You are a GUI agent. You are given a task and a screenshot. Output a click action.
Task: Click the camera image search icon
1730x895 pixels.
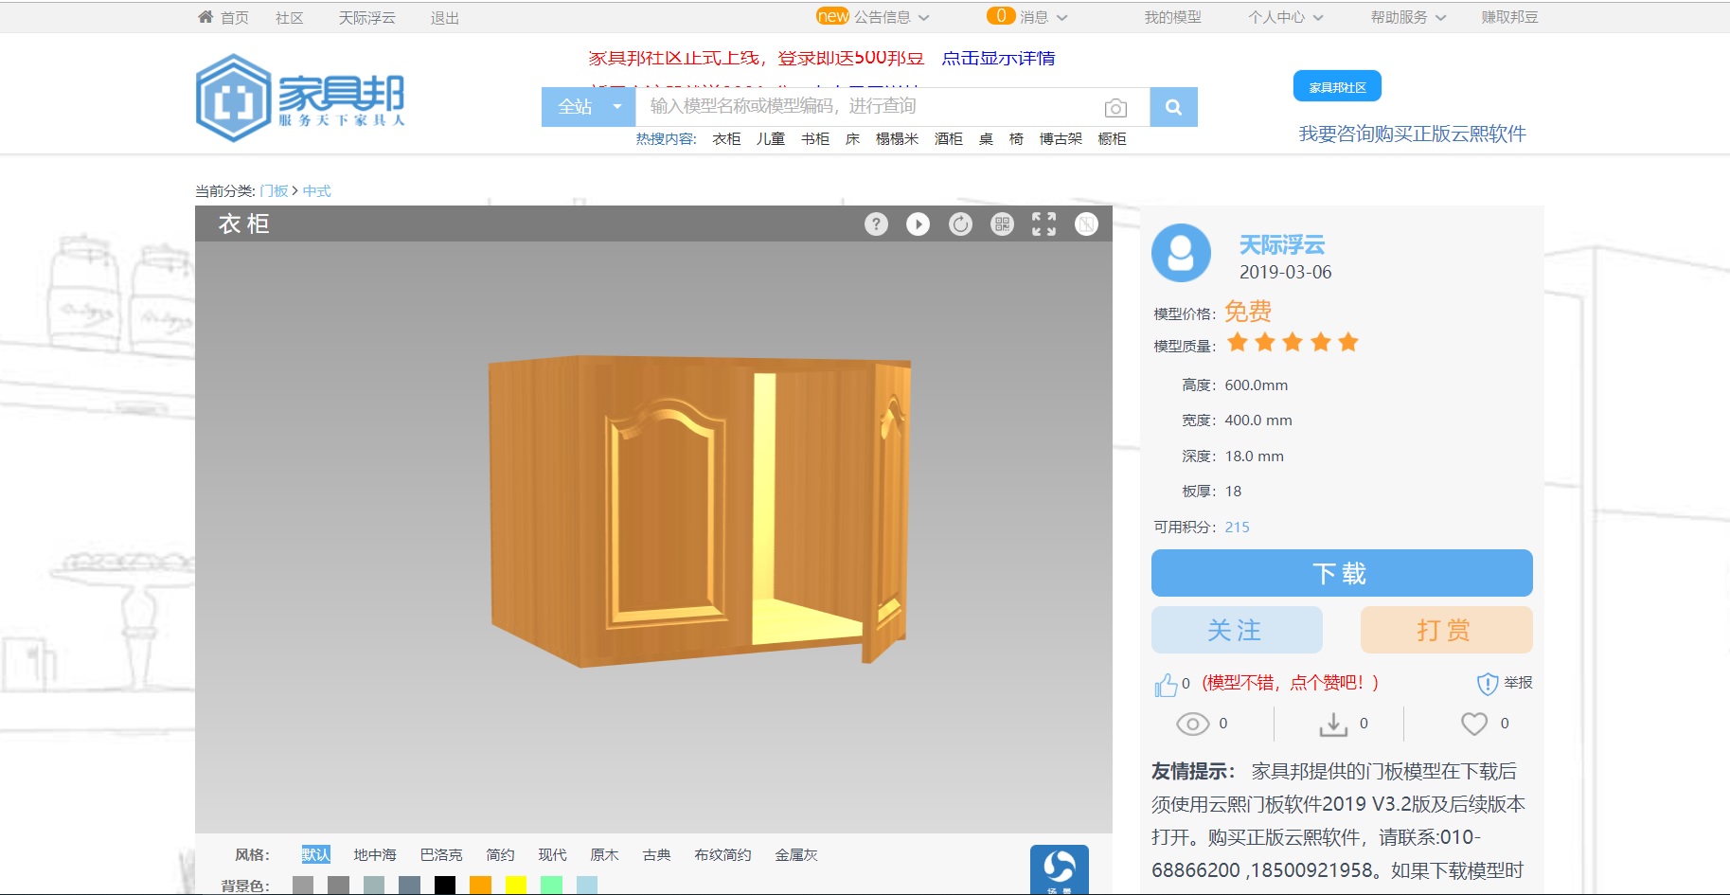1115,108
